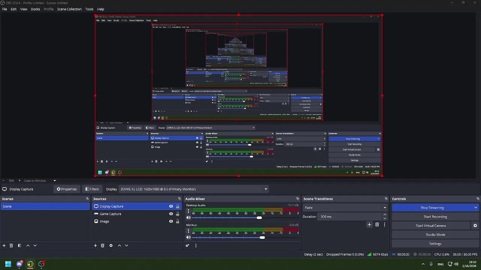Mute Desktop Audio speaker icon
Image resolution: width=481 pixels, height=270 pixels.
pos(189,217)
